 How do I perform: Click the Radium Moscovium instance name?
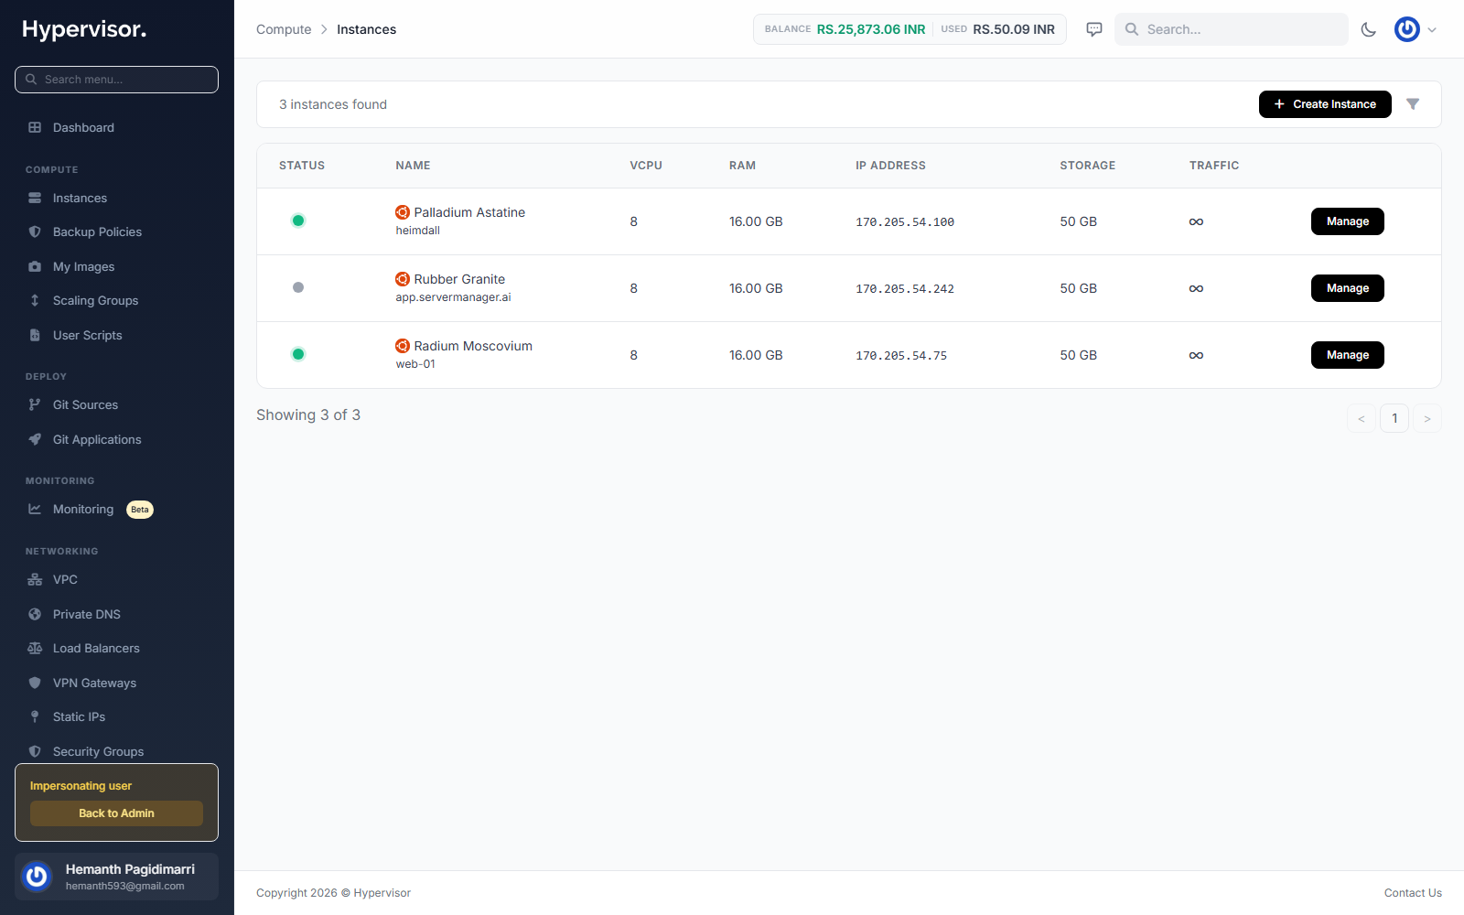(473, 346)
